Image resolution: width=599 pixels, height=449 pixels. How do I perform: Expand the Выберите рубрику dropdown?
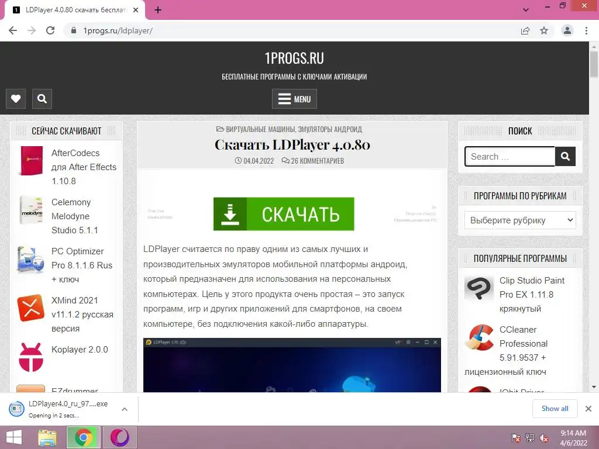point(520,220)
